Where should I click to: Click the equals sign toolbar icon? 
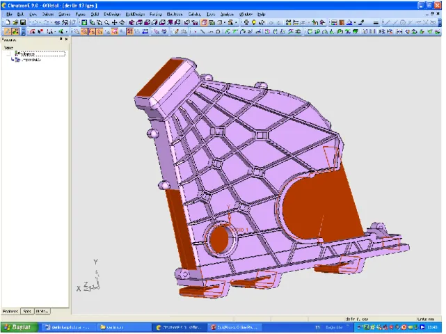click(x=376, y=22)
